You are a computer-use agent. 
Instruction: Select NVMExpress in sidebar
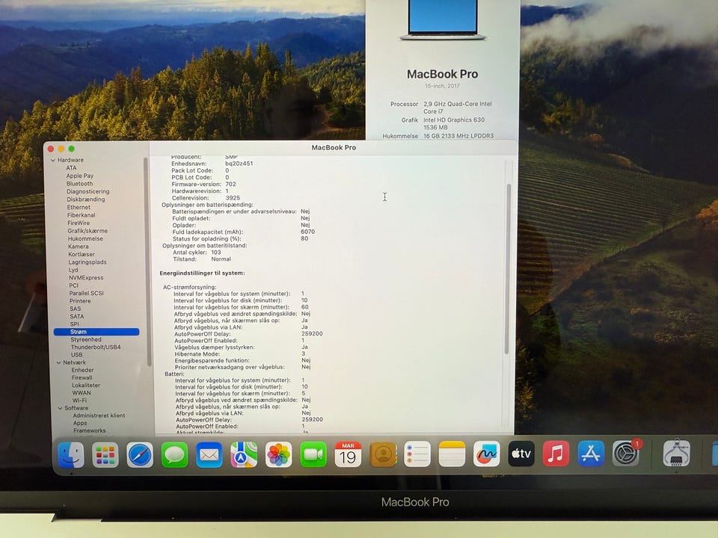[x=86, y=278]
